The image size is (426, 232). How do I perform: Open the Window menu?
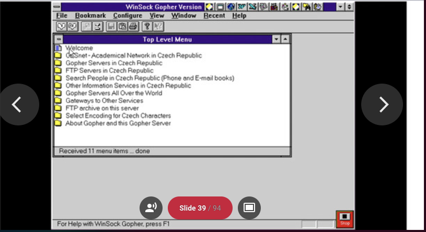coord(183,16)
